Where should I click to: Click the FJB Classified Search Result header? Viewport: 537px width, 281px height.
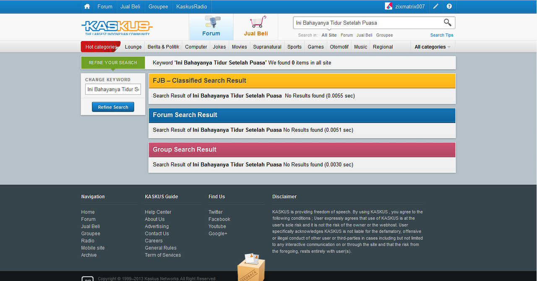point(302,81)
